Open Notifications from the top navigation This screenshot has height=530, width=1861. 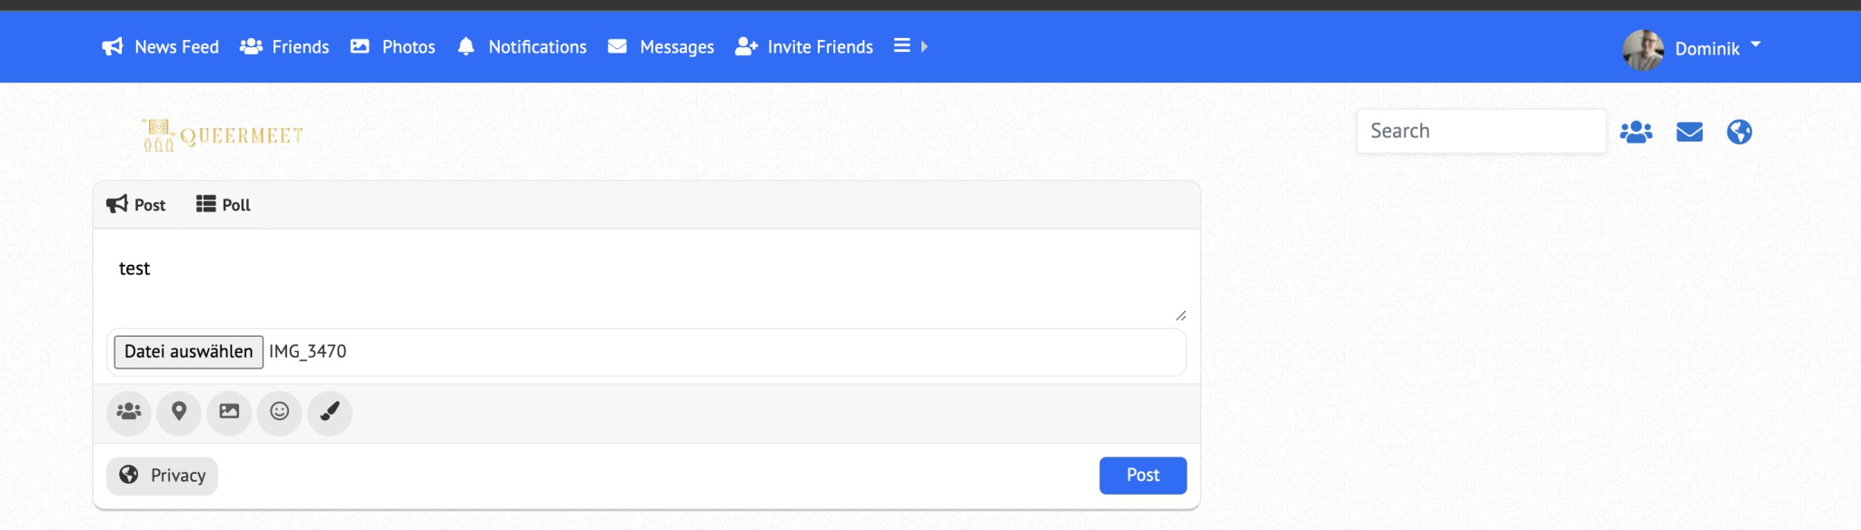(522, 47)
